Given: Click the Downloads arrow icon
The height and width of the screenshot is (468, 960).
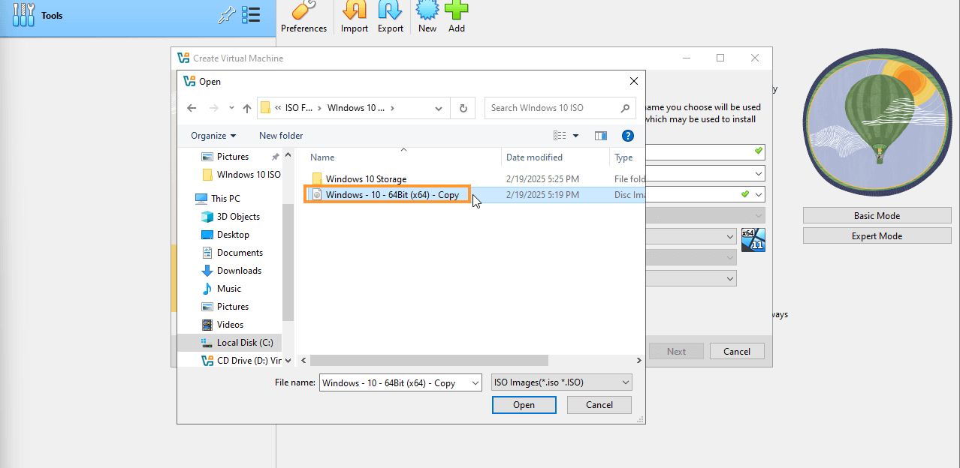Looking at the screenshot, I should click(x=207, y=271).
